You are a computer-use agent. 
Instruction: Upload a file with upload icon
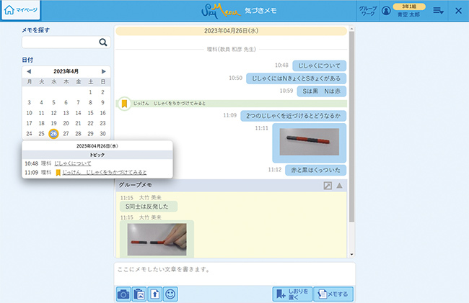[x=154, y=294]
